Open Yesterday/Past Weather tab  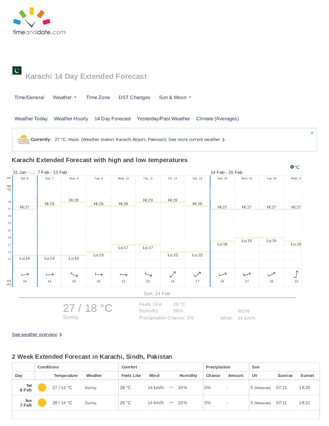[x=163, y=118]
